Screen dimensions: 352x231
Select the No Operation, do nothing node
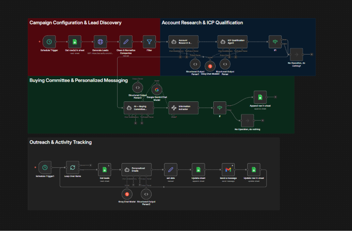(x=247, y=121)
